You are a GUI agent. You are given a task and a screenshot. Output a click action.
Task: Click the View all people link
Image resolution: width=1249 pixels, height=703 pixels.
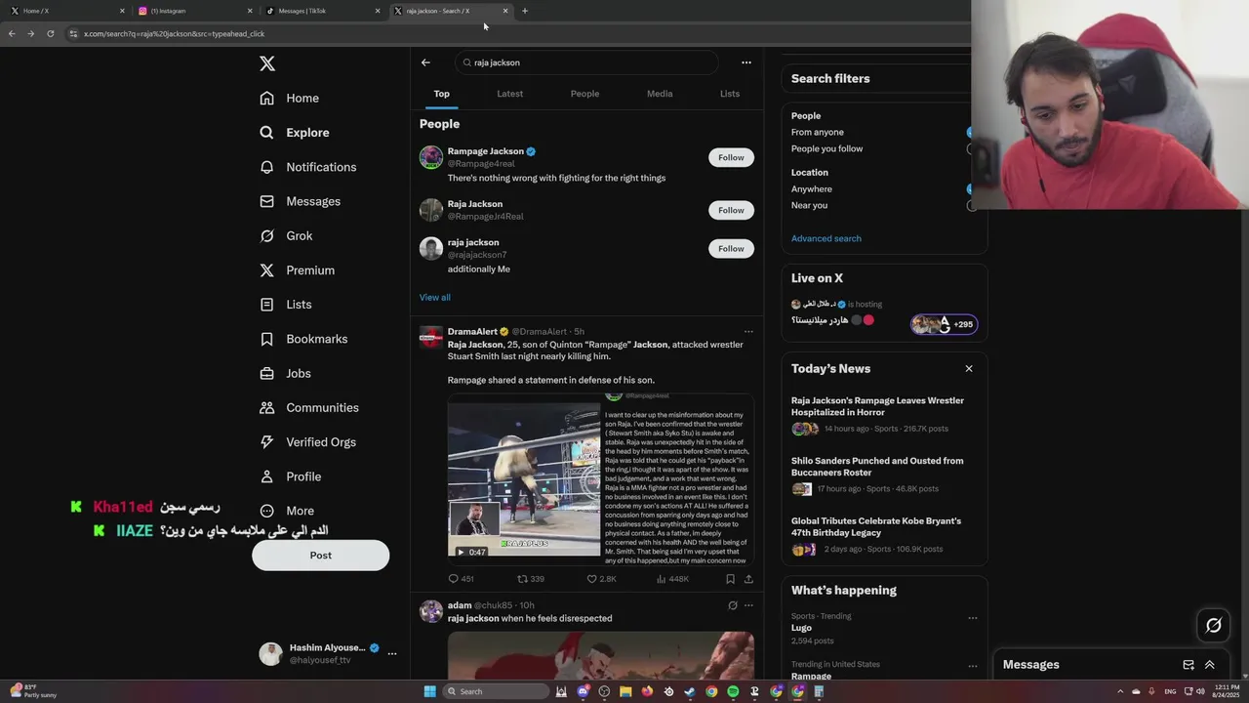point(435,297)
